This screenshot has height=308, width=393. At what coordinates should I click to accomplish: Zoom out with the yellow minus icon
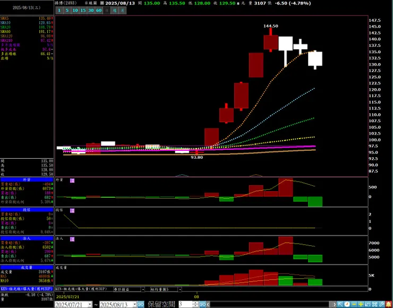coord(354,304)
